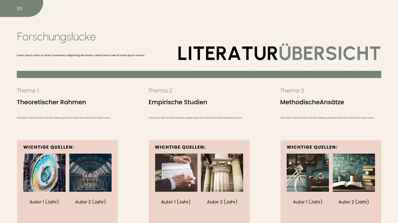This screenshot has width=398, height=223.
Task: Click the green horizontal divider bar
Action: (x=199, y=74)
